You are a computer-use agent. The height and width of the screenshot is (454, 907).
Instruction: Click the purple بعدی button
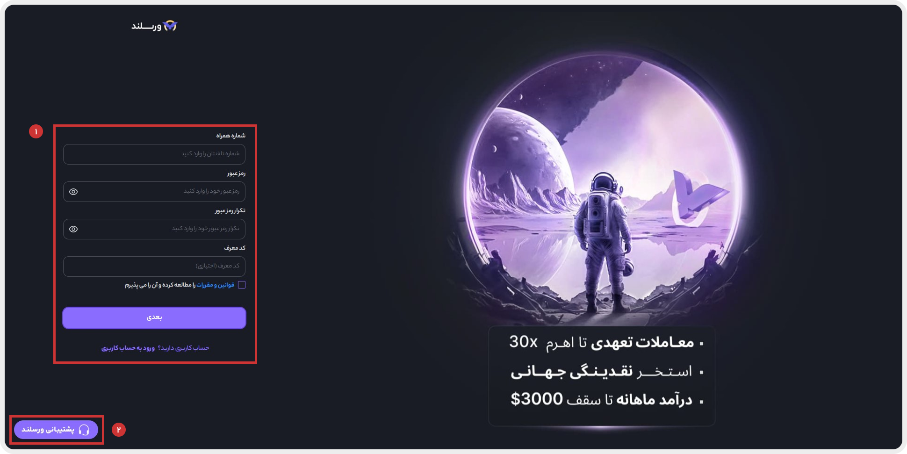[x=154, y=318]
